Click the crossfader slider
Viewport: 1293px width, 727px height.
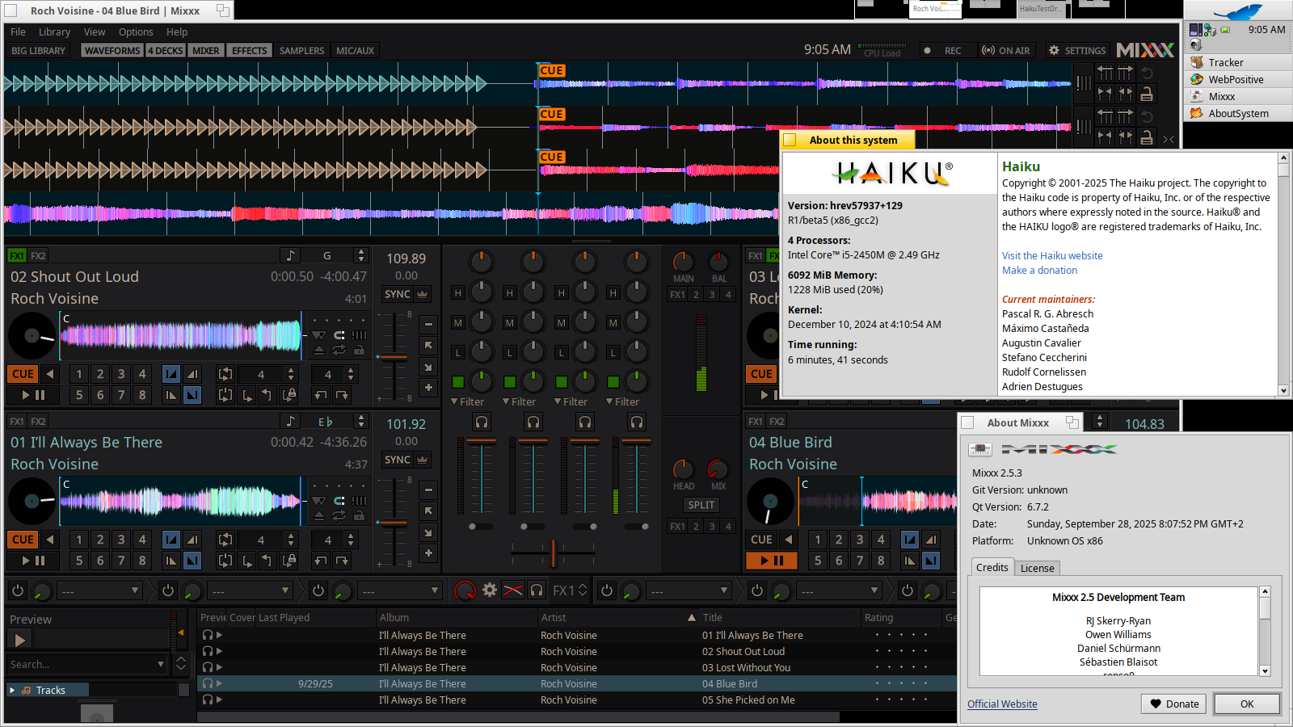[x=553, y=553]
